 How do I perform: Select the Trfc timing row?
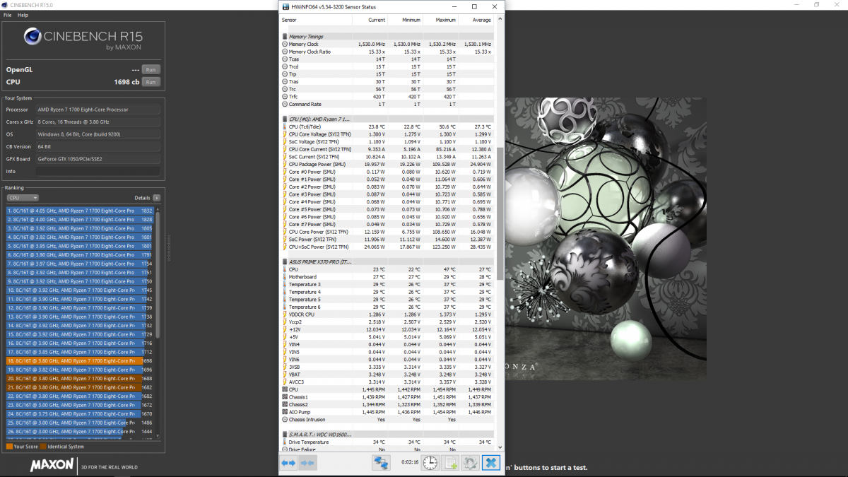[387, 97]
